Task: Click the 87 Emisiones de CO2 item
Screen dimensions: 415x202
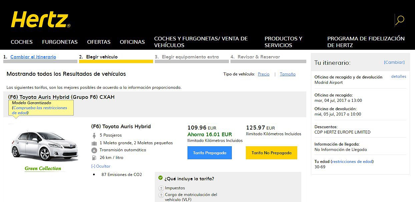Action: click(121, 175)
